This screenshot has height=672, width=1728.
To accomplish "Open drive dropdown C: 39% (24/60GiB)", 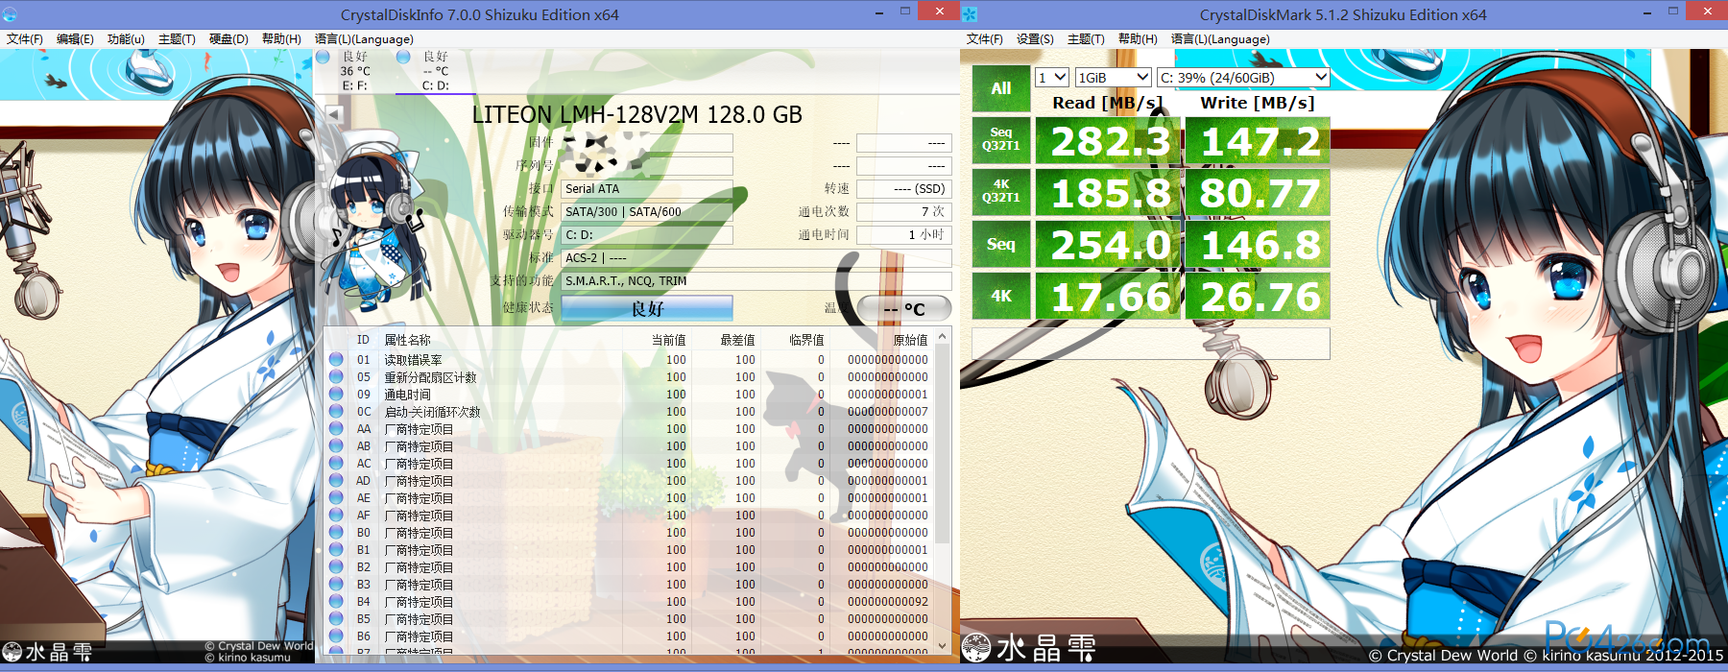I will pos(1243,77).
